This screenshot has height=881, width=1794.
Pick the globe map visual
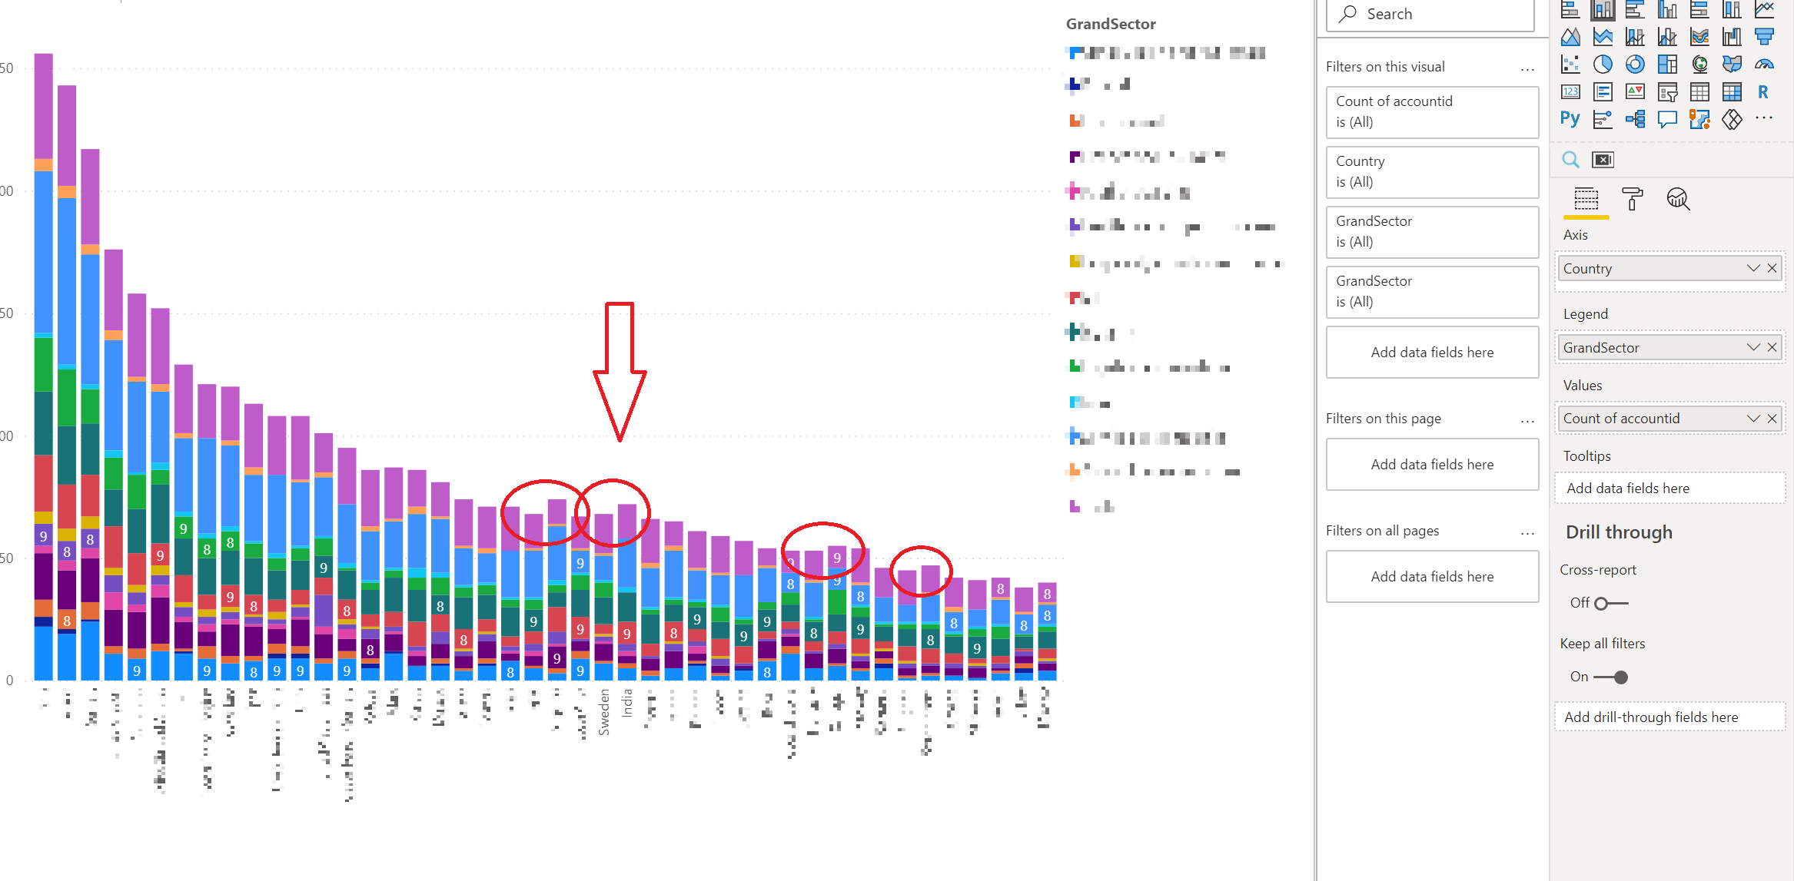(1699, 64)
